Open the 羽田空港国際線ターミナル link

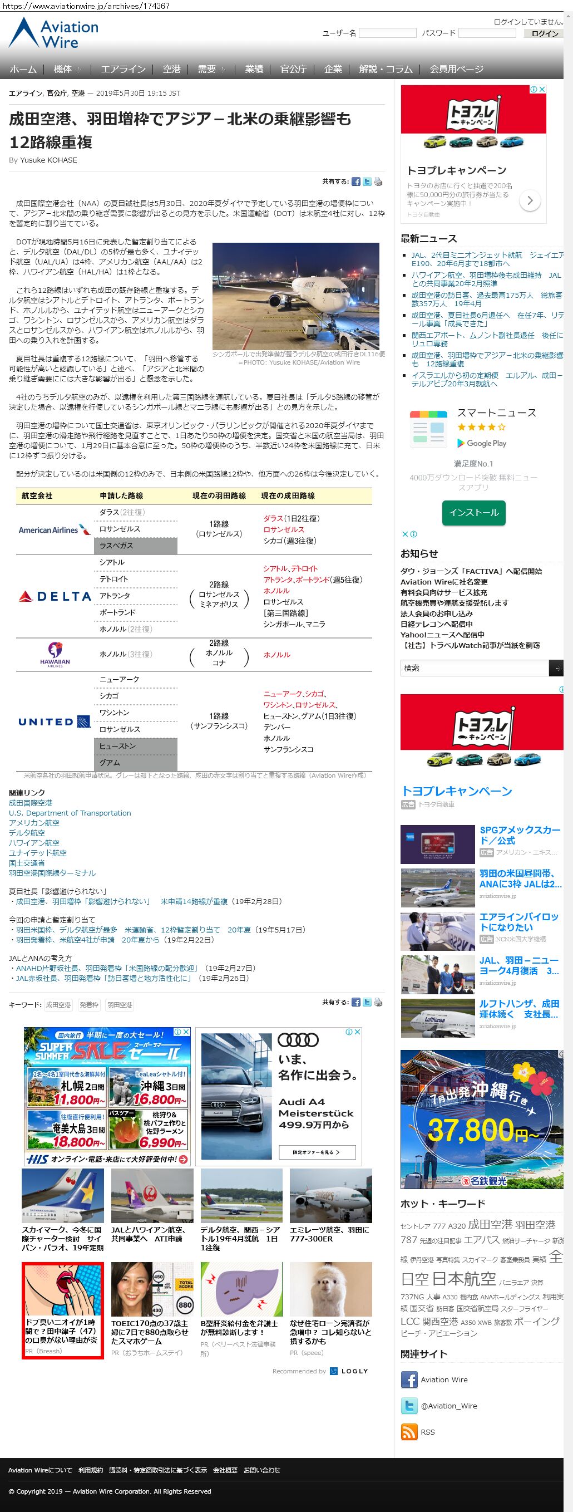[52, 873]
